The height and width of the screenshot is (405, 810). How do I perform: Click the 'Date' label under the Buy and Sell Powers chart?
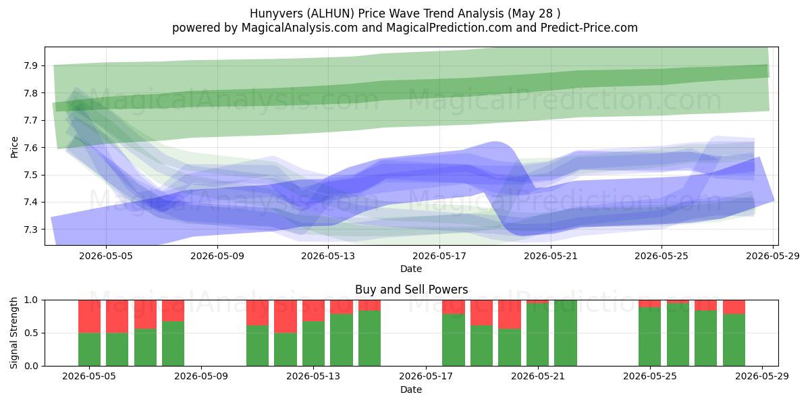(x=411, y=389)
